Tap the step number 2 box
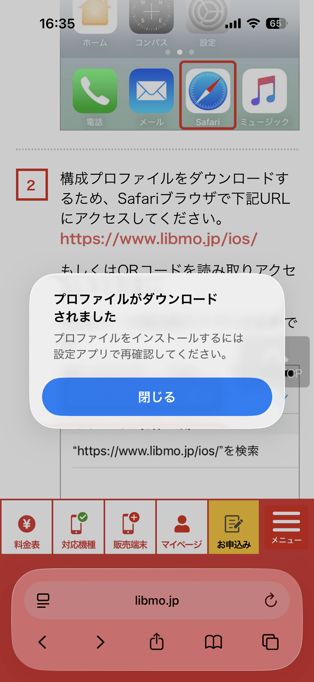 coord(31,185)
